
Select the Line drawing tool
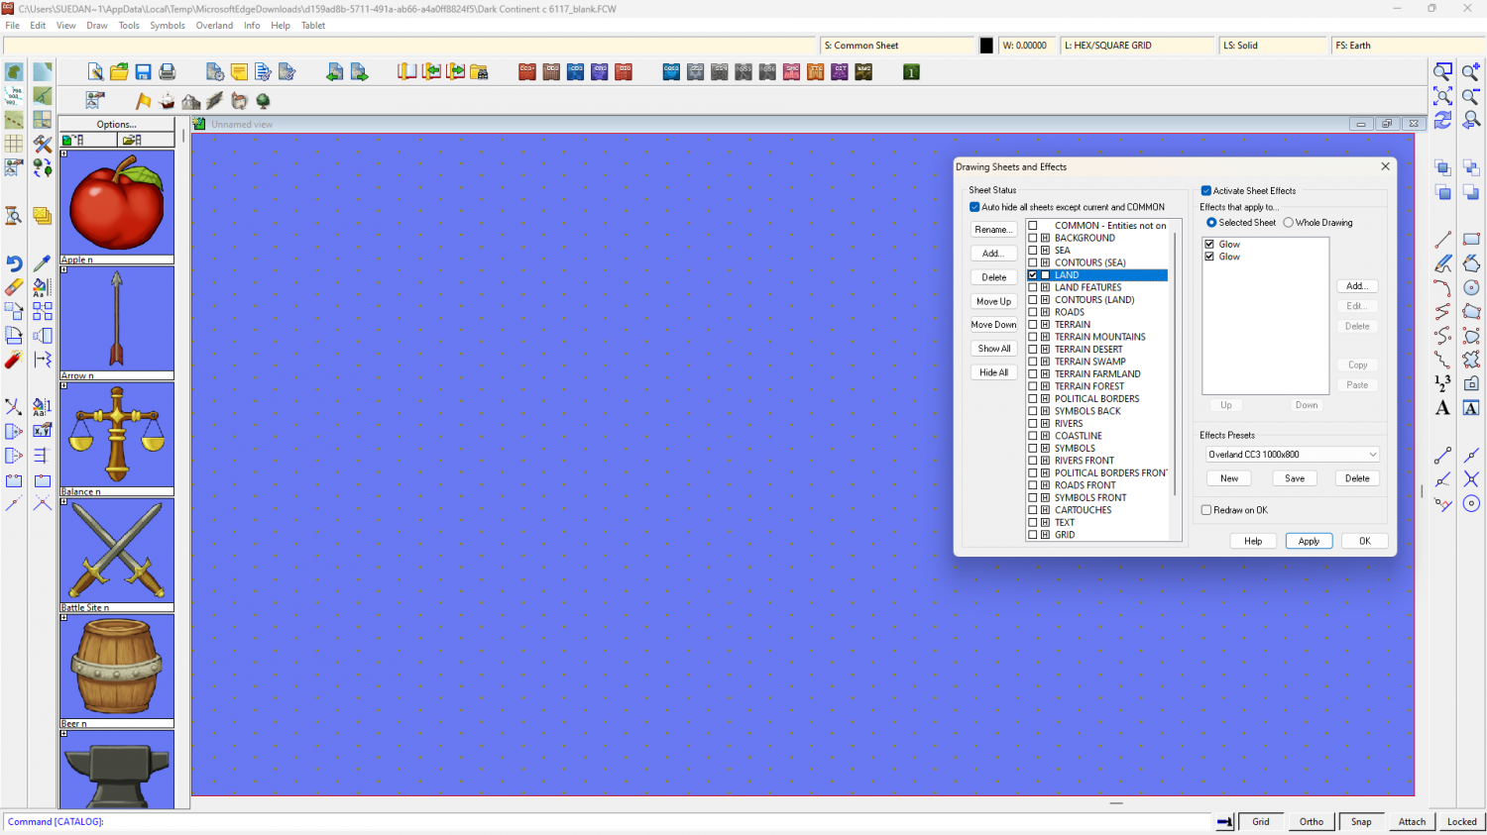pyautogui.click(x=1442, y=240)
